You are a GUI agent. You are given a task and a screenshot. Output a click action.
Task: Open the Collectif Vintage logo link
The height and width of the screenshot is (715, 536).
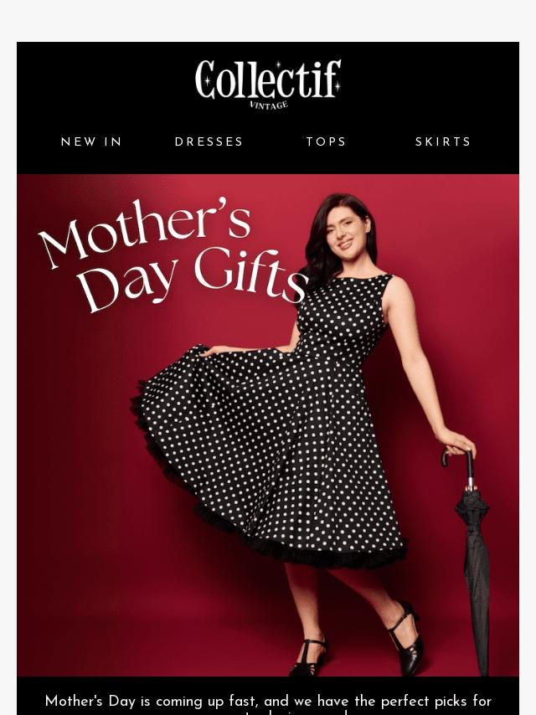click(268, 85)
